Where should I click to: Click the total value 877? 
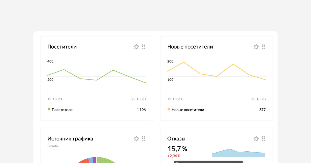[x=263, y=110]
